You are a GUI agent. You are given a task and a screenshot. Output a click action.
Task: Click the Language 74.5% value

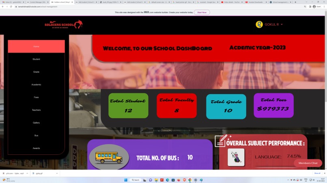click(294, 156)
